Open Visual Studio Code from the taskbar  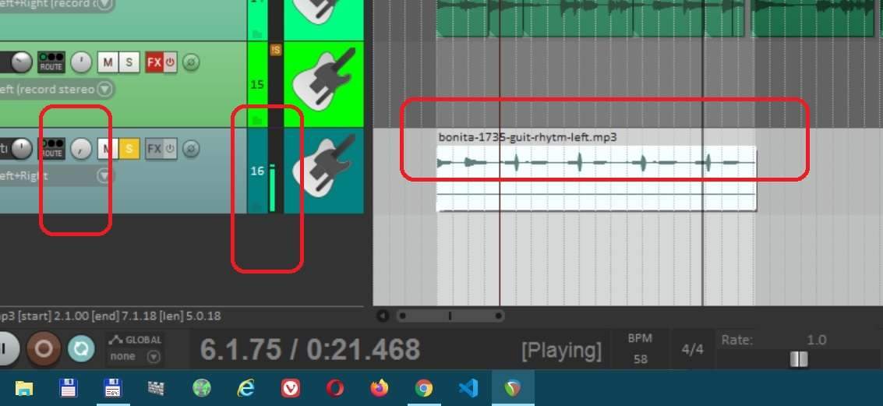468,388
